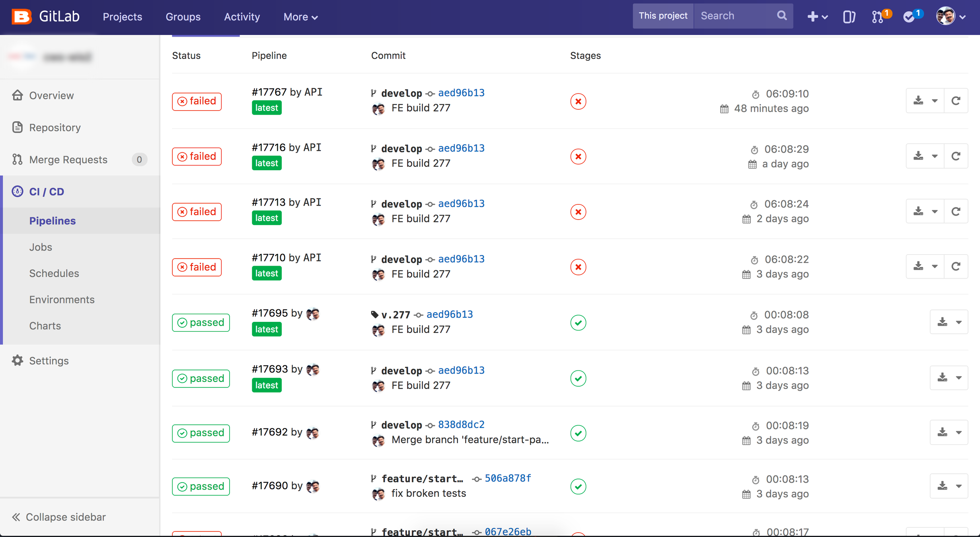The height and width of the screenshot is (537, 980).
Task: Retry pipeline #17767 with the retry icon
Action: pyautogui.click(x=956, y=101)
